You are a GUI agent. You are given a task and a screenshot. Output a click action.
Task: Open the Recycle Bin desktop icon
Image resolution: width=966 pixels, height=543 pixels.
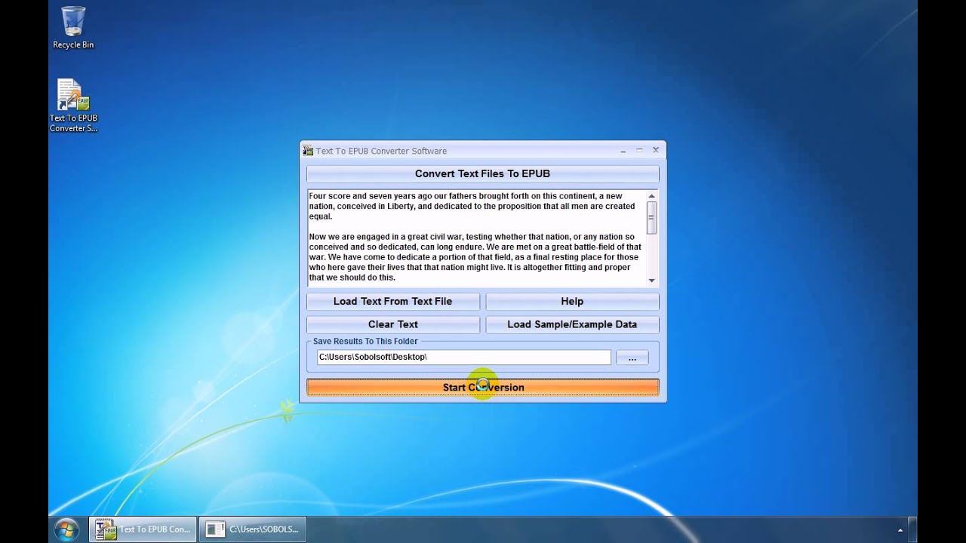[x=73, y=27]
